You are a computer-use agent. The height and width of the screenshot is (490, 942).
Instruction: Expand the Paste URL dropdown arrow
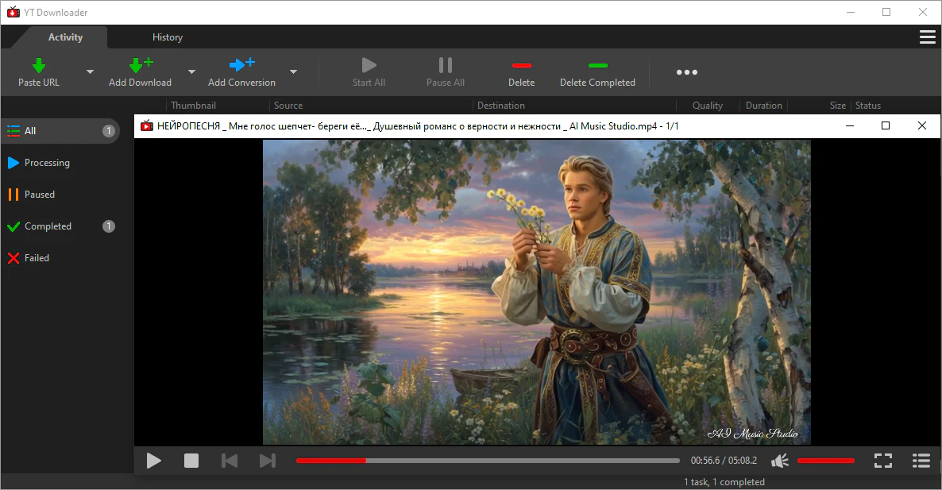90,72
